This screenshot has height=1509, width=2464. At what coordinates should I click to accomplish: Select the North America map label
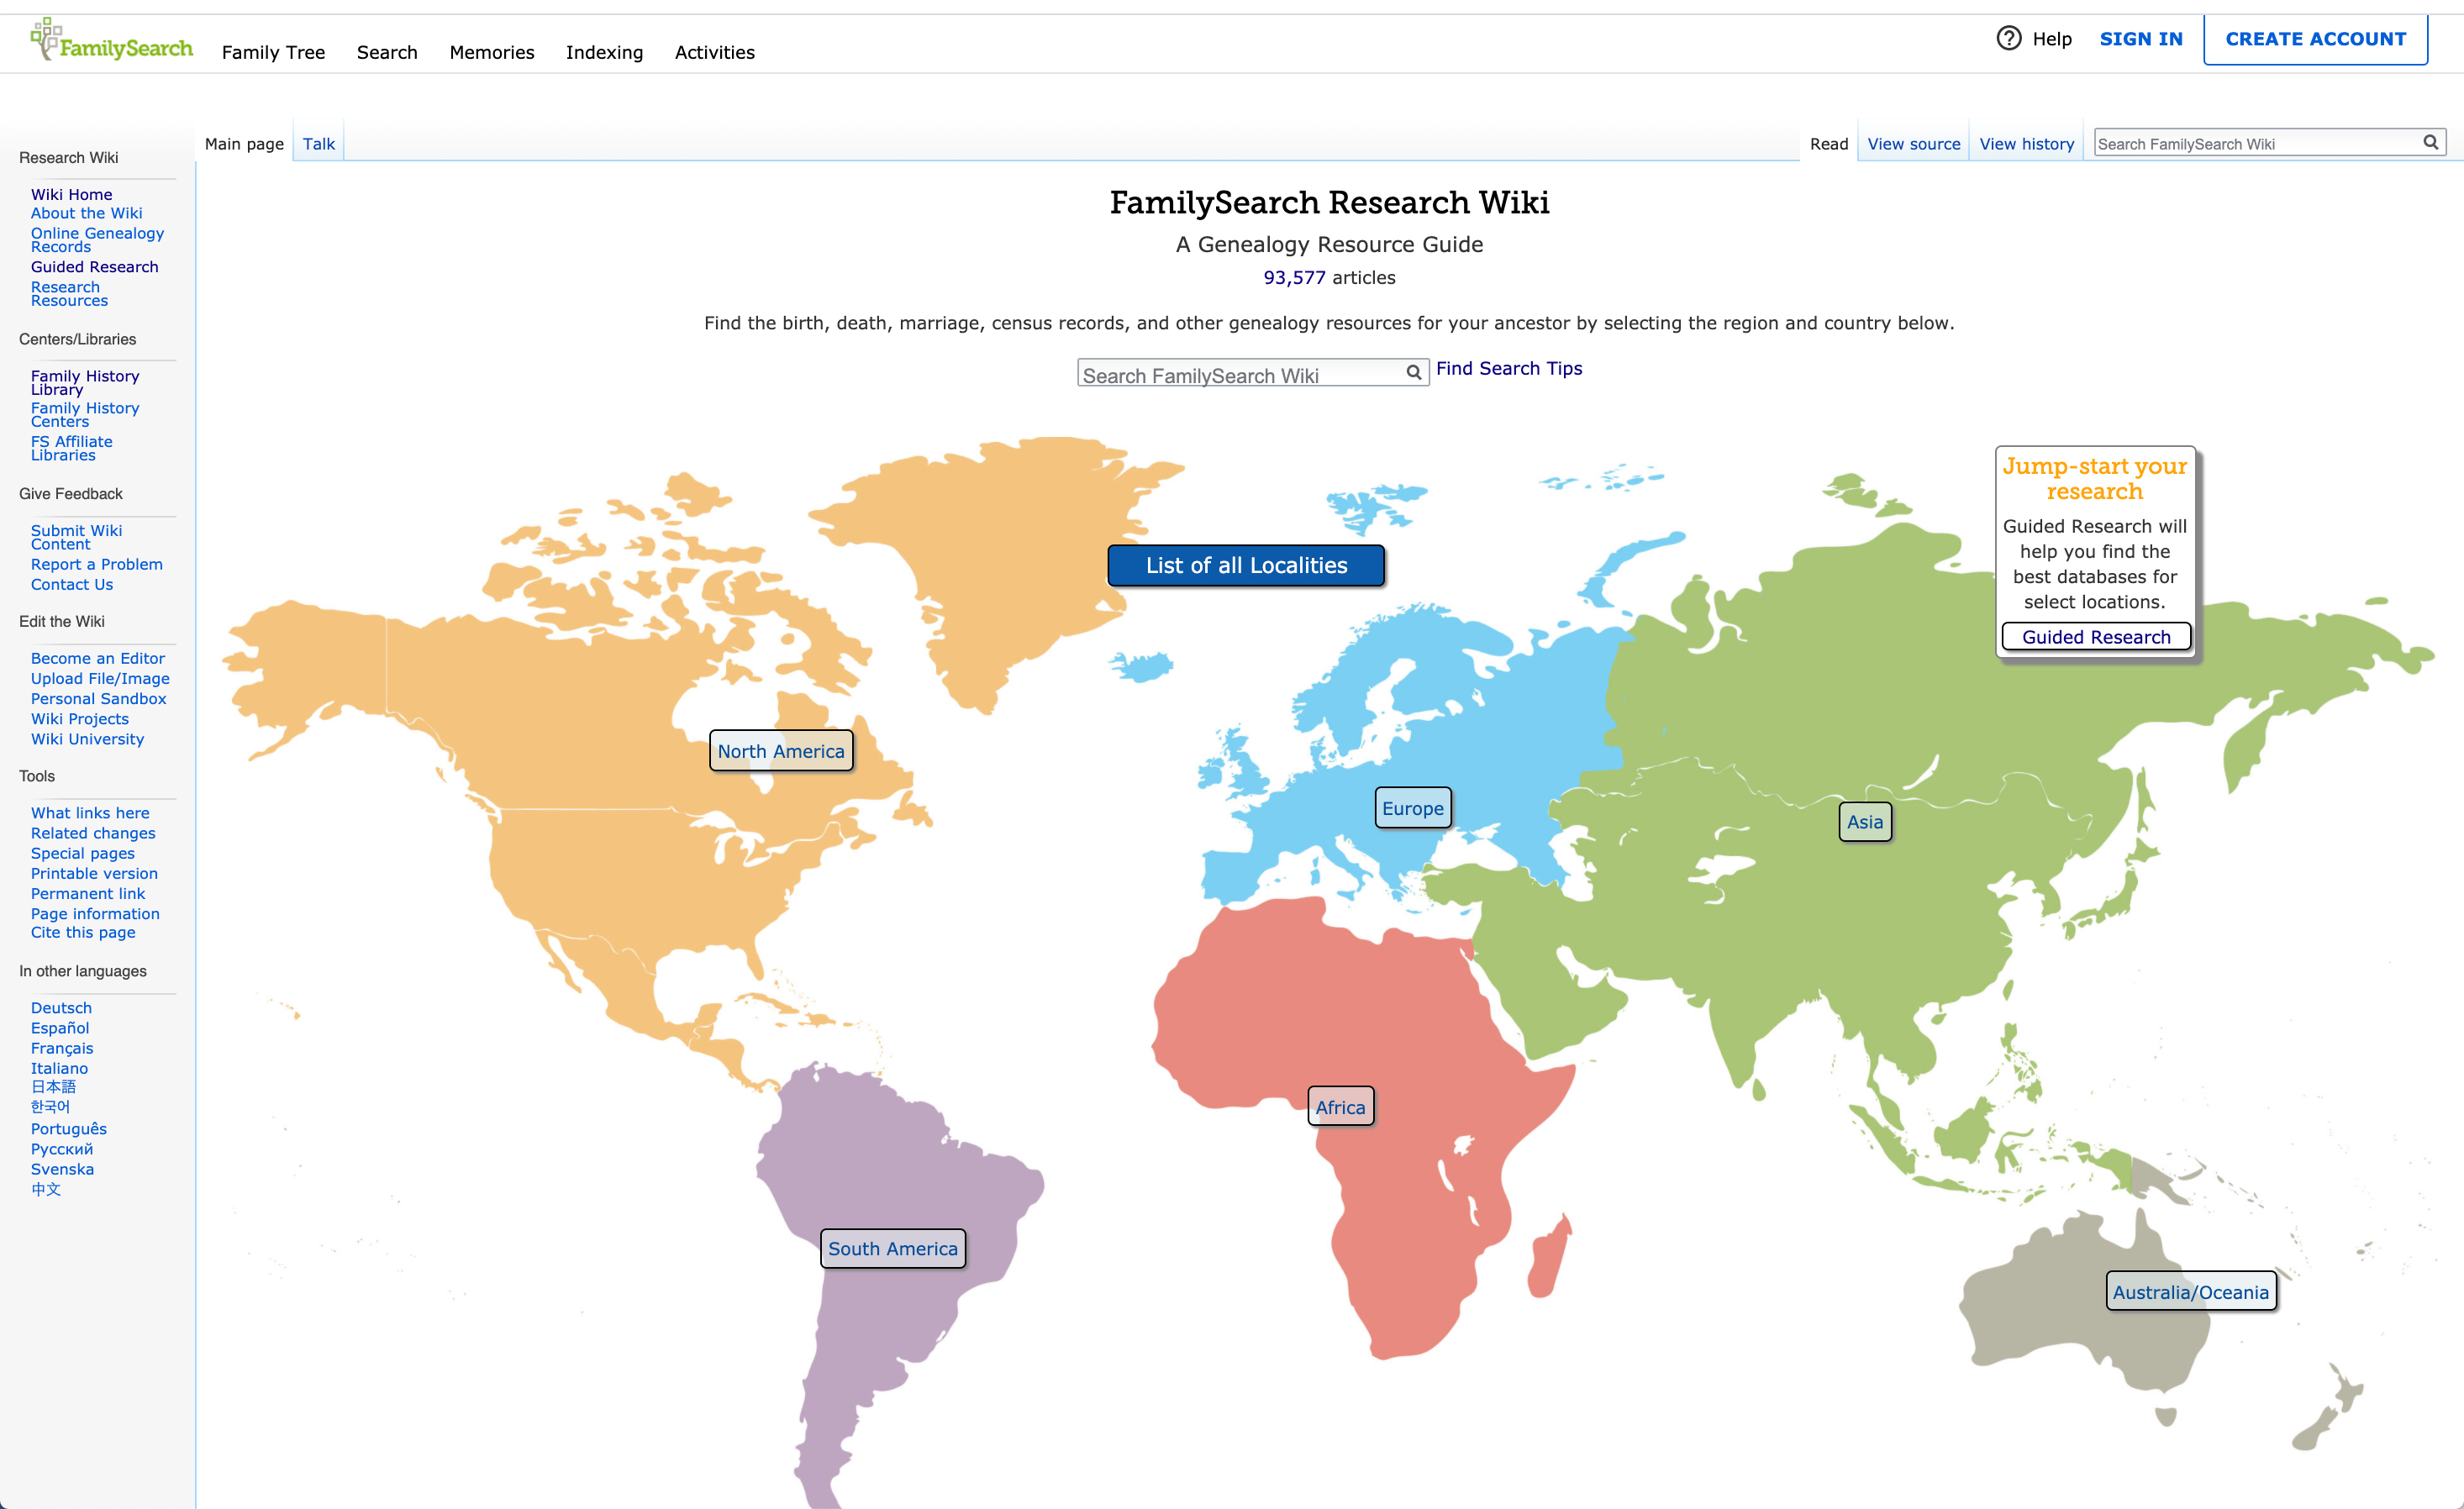pyautogui.click(x=780, y=751)
